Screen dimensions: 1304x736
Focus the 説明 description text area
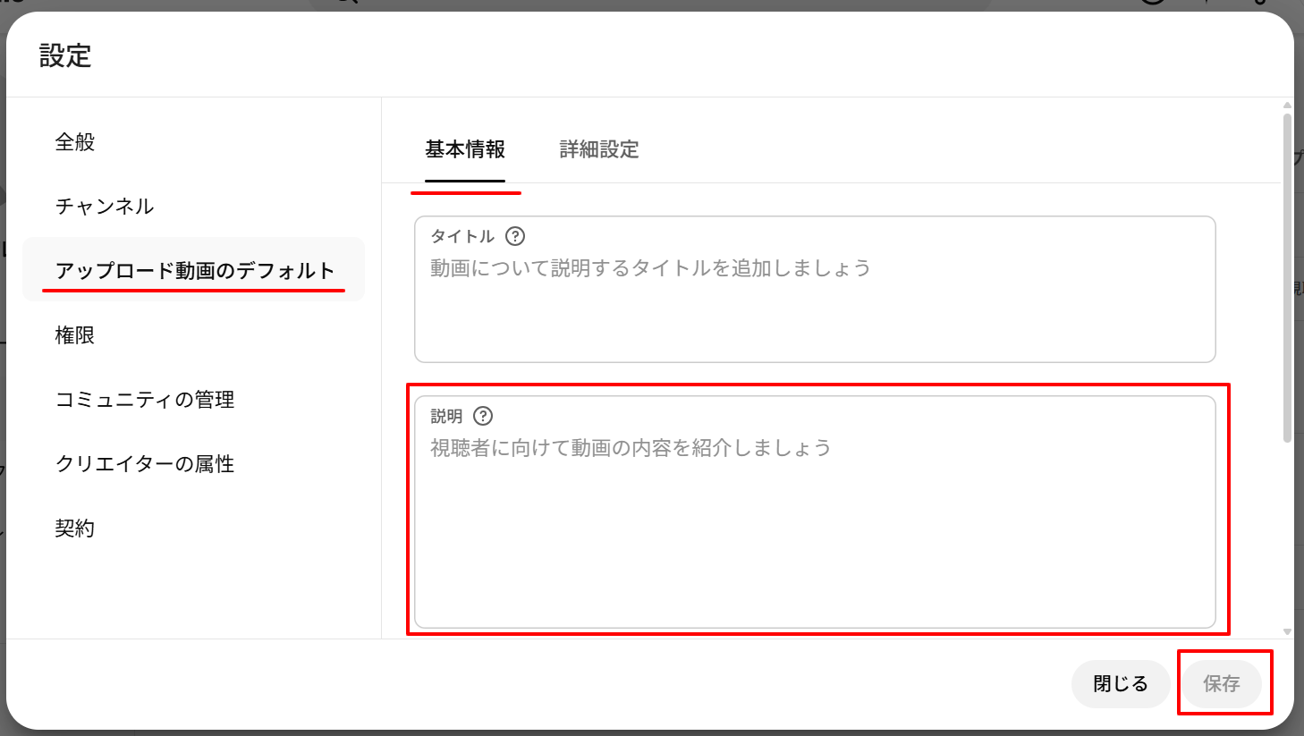(x=815, y=512)
